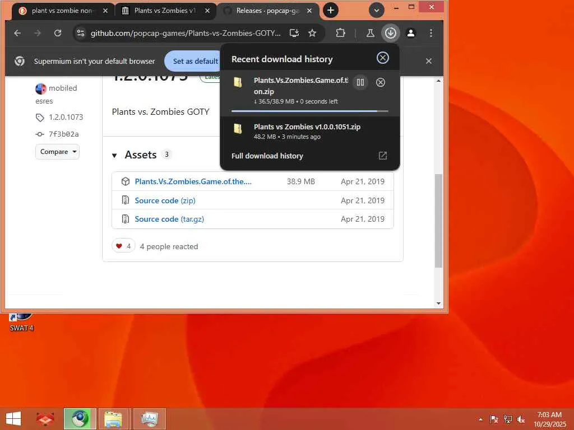
Task: Pause the Plants.Vs.Zombies.Game download
Action: coord(360,82)
